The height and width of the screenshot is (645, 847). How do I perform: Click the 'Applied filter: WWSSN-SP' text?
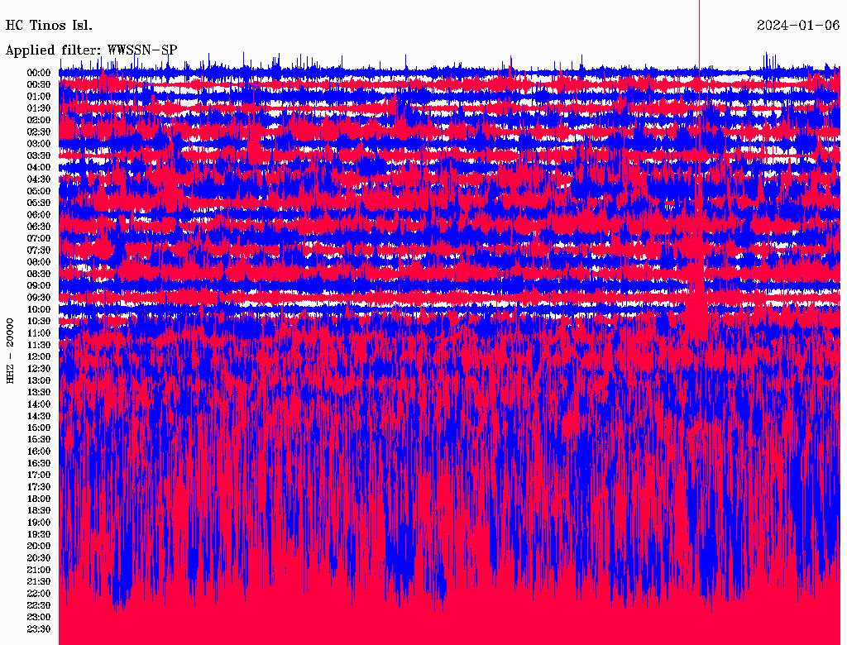tap(91, 50)
